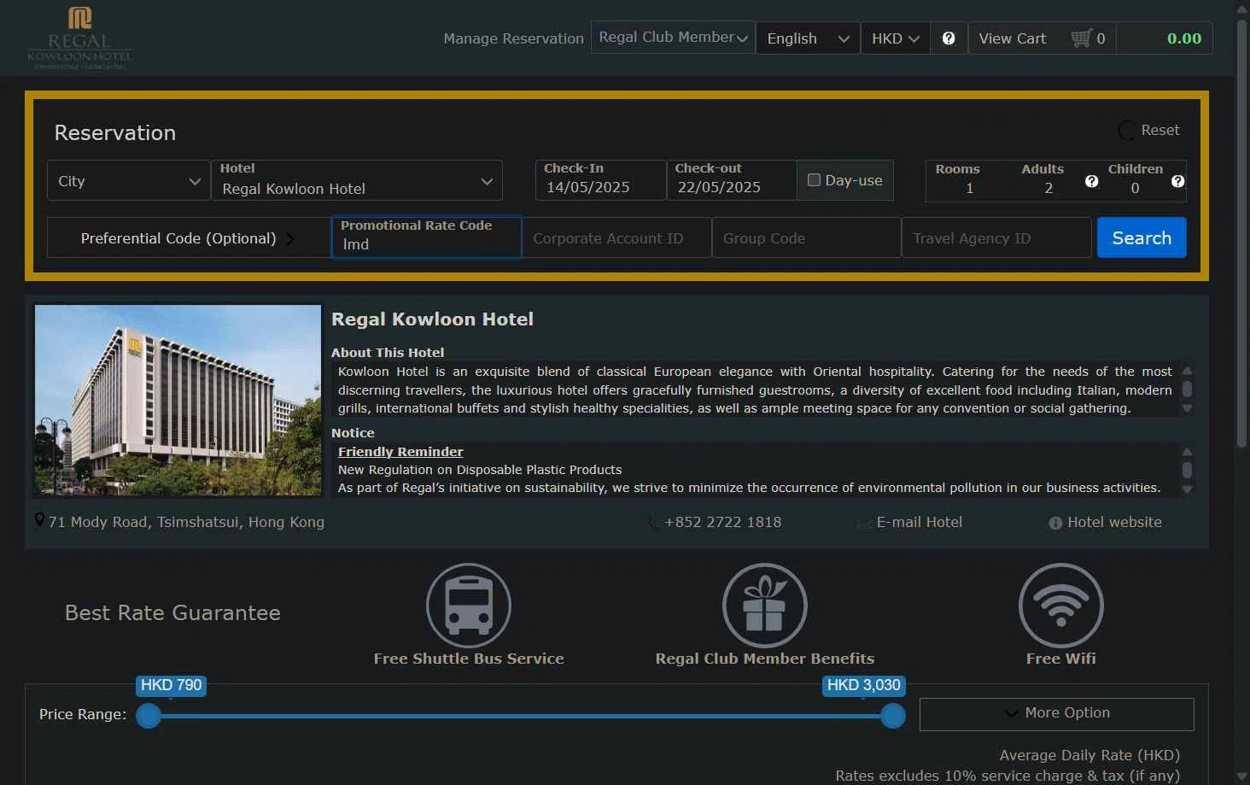Click the Check-out date field

click(732, 180)
